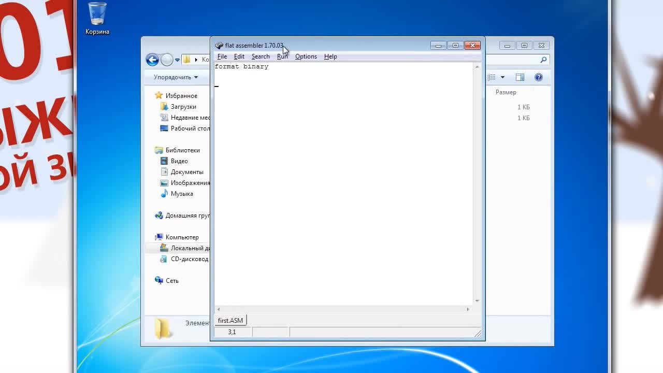The image size is (663, 373).
Task: Minimize the flat assembler window
Action: coord(438,46)
